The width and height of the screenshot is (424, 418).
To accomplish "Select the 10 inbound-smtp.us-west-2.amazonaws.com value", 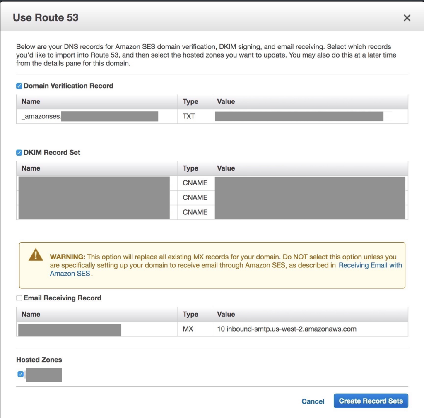I will pos(287,329).
